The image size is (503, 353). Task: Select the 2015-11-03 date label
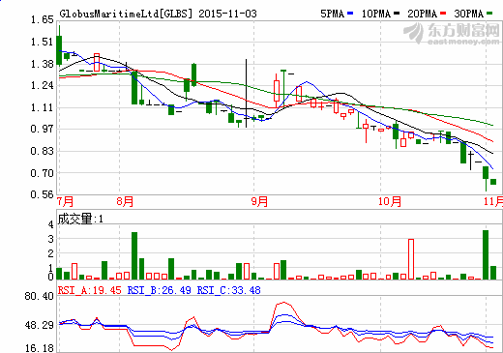227,14
